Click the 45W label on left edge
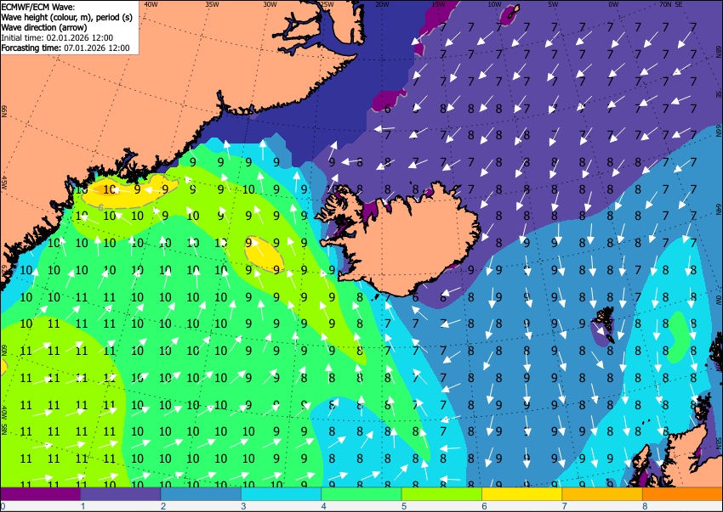The width and height of the screenshot is (723, 512). point(3,183)
